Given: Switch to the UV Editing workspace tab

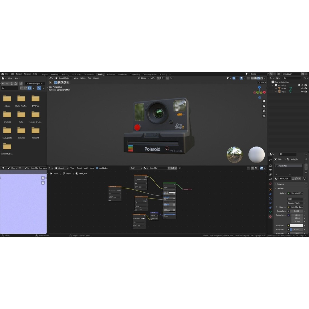Looking at the screenshot, I should [x=76, y=74].
